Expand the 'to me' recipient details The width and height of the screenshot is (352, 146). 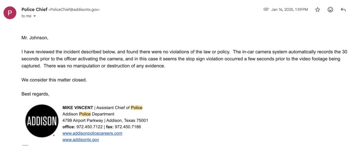pyautogui.click(x=34, y=16)
